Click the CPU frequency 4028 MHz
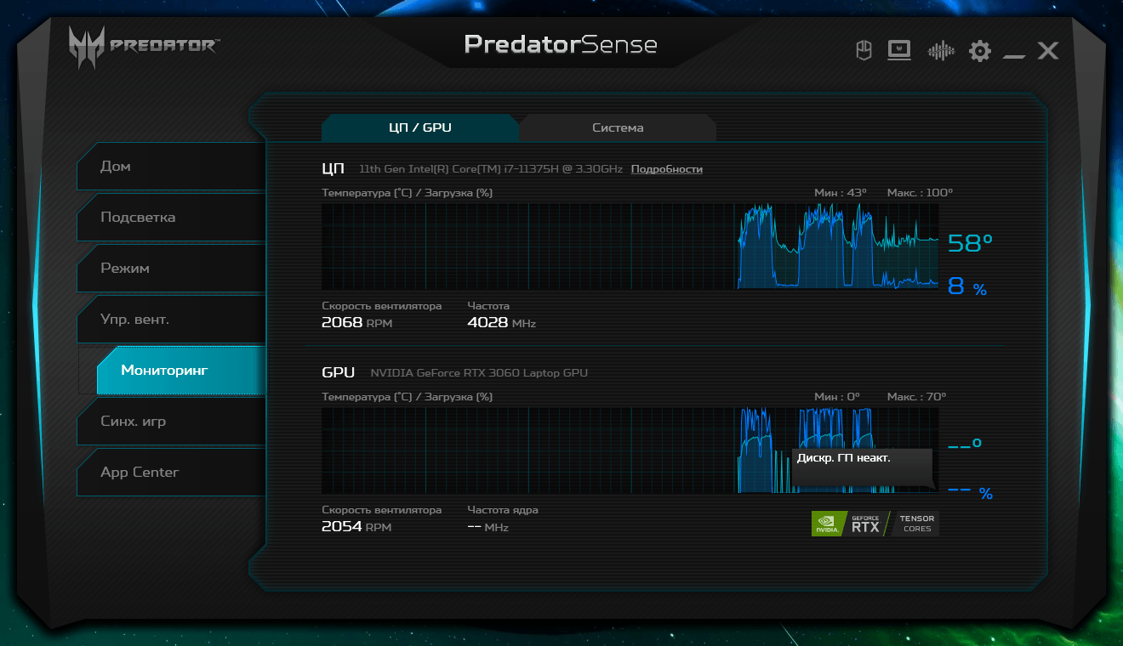1123x646 pixels. [x=502, y=323]
